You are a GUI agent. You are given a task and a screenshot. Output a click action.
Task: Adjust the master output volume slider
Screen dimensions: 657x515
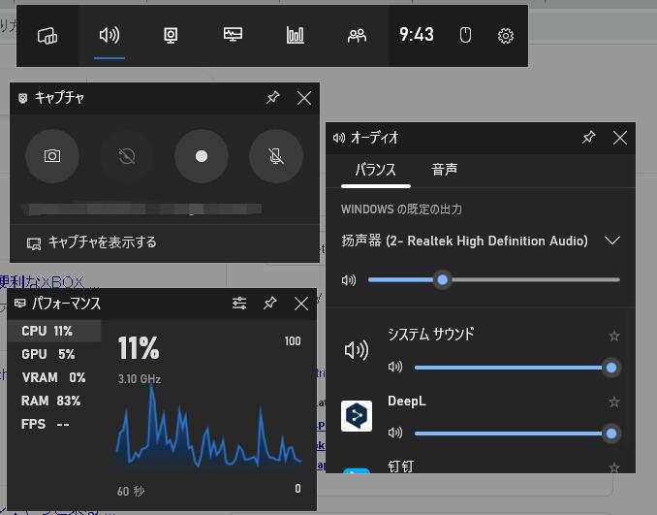click(493, 279)
